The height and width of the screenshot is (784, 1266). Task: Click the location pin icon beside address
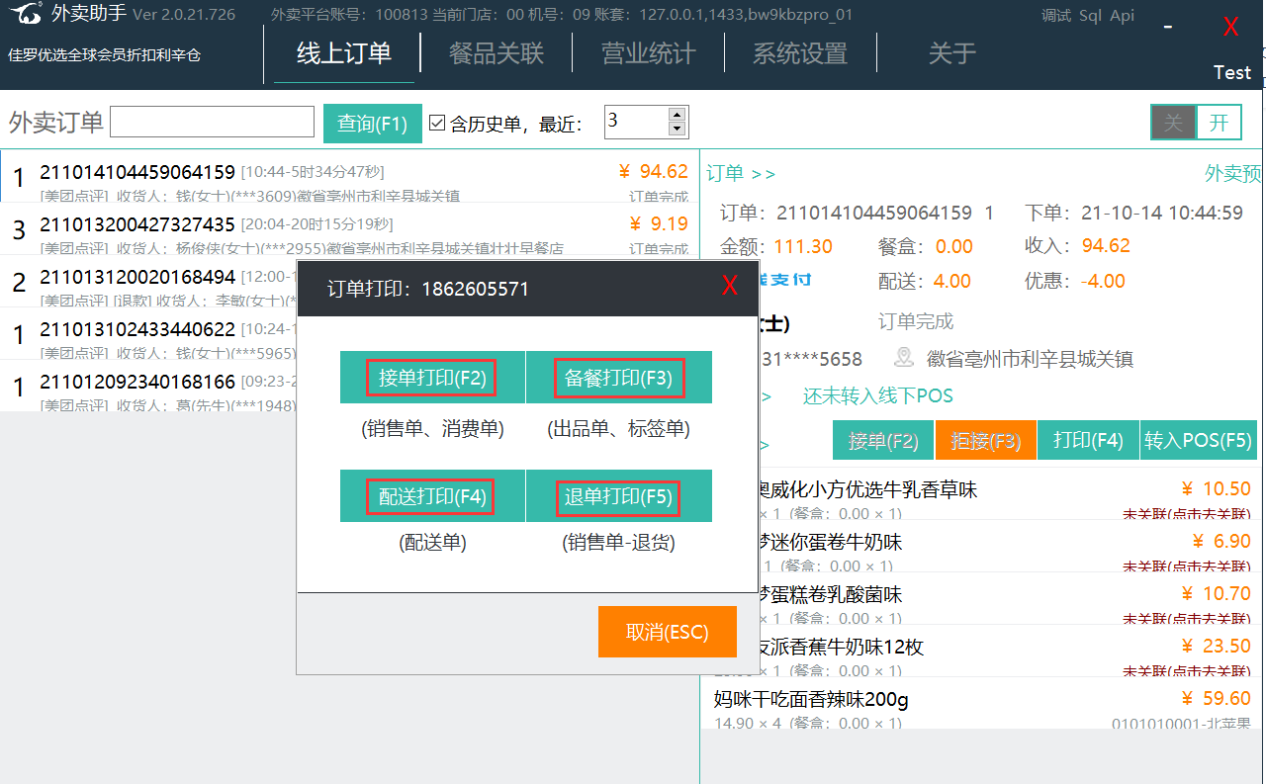pos(903,358)
